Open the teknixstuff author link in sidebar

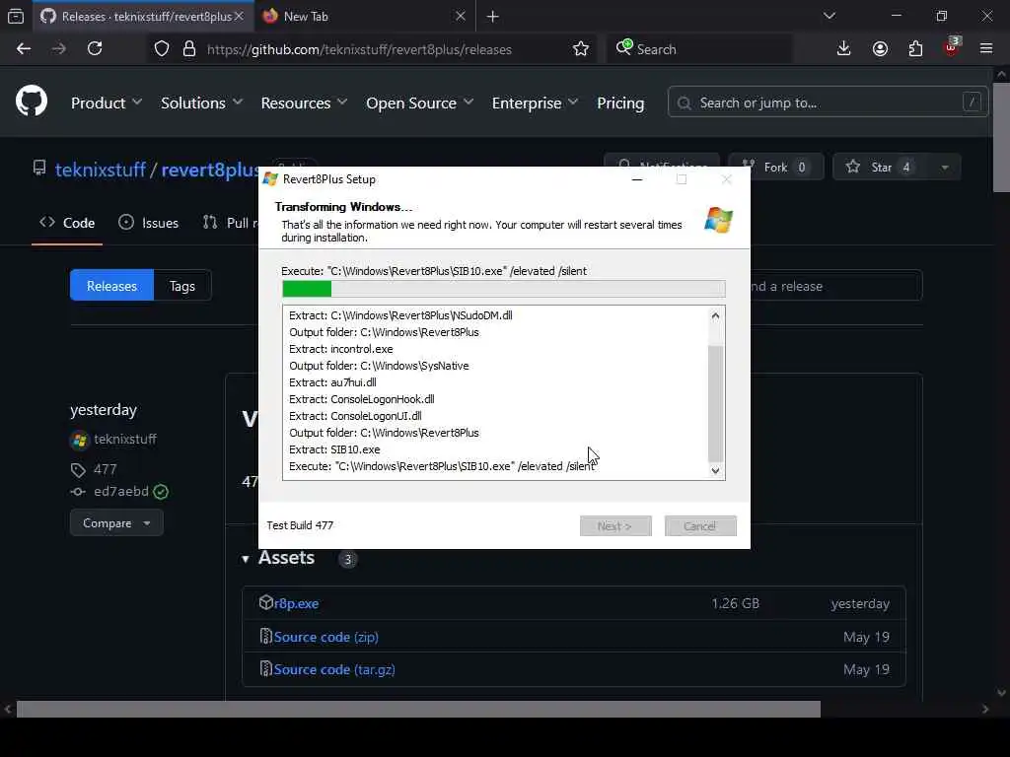pyautogui.click(x=125, y=439)
